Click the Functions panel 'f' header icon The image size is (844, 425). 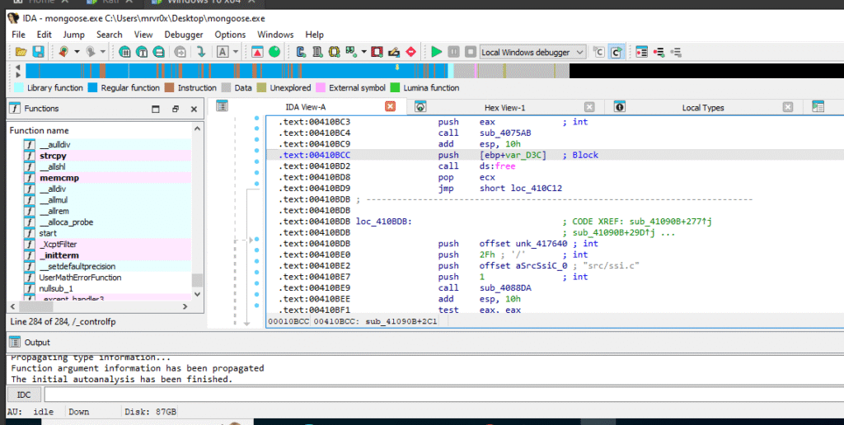point(15,108)
